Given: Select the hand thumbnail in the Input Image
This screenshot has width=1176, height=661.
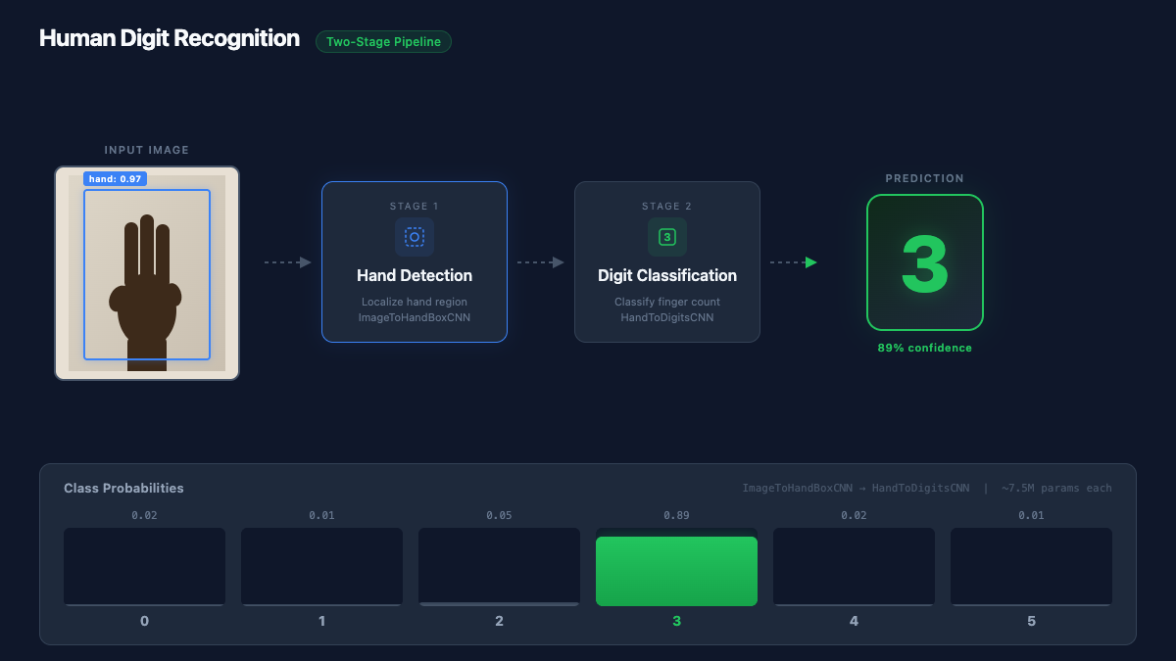Looking at the screenshot, I should (146, 274).
